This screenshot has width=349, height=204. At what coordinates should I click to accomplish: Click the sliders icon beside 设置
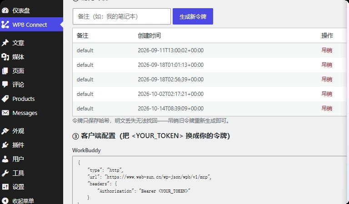pos(5,187)
